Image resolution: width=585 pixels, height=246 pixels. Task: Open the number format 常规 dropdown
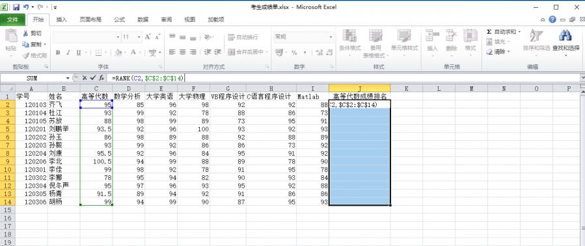331,37
